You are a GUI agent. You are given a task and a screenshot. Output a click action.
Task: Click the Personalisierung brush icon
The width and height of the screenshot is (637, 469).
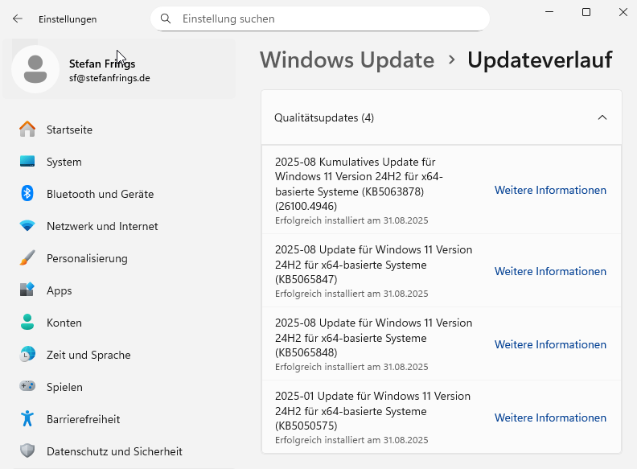pos(27,258)
